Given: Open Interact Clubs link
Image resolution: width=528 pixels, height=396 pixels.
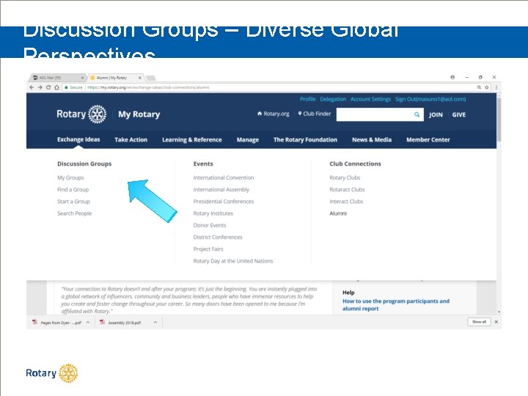Looking at the screenshot, I should pos(346,202).
